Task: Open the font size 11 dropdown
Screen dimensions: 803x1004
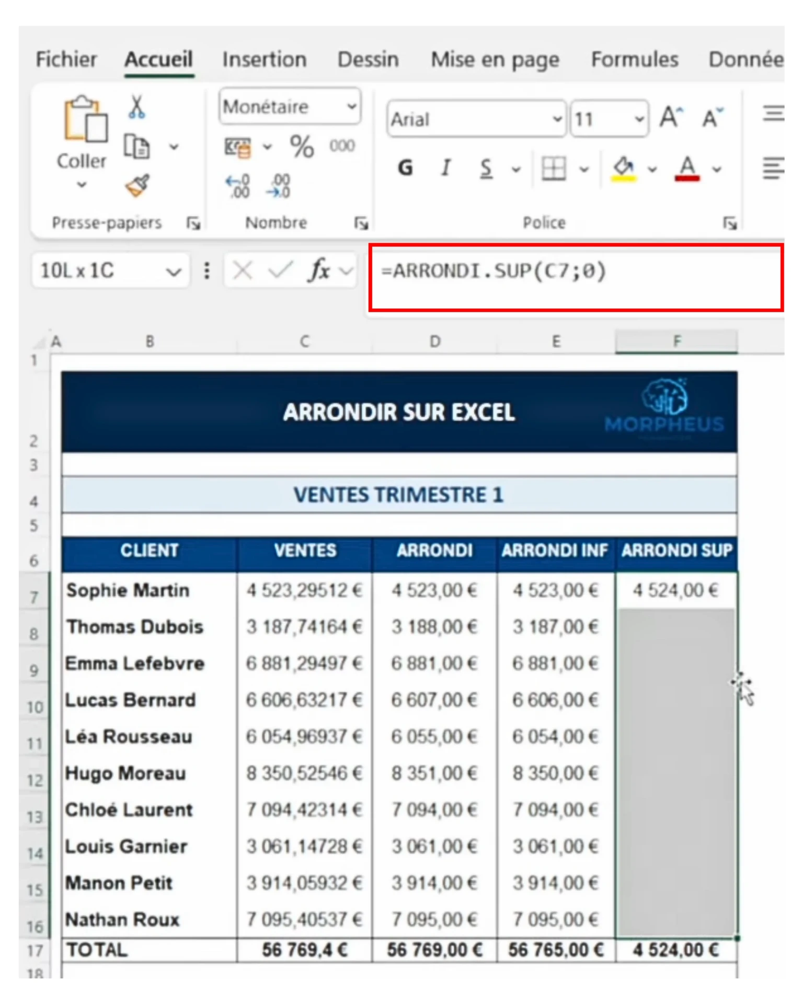Action: tap(639, 119)
